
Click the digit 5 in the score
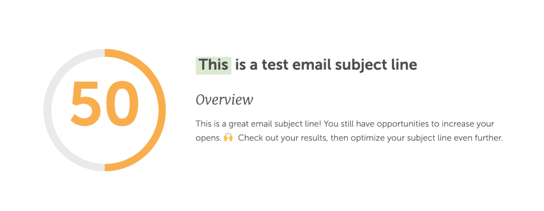click(x=86, y=104)
